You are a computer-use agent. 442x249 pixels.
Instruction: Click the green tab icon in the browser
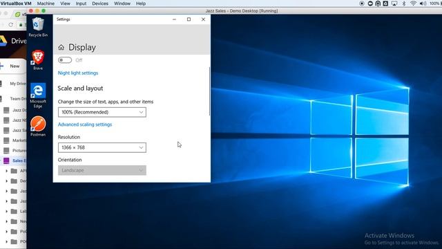(x=18, y=14)
